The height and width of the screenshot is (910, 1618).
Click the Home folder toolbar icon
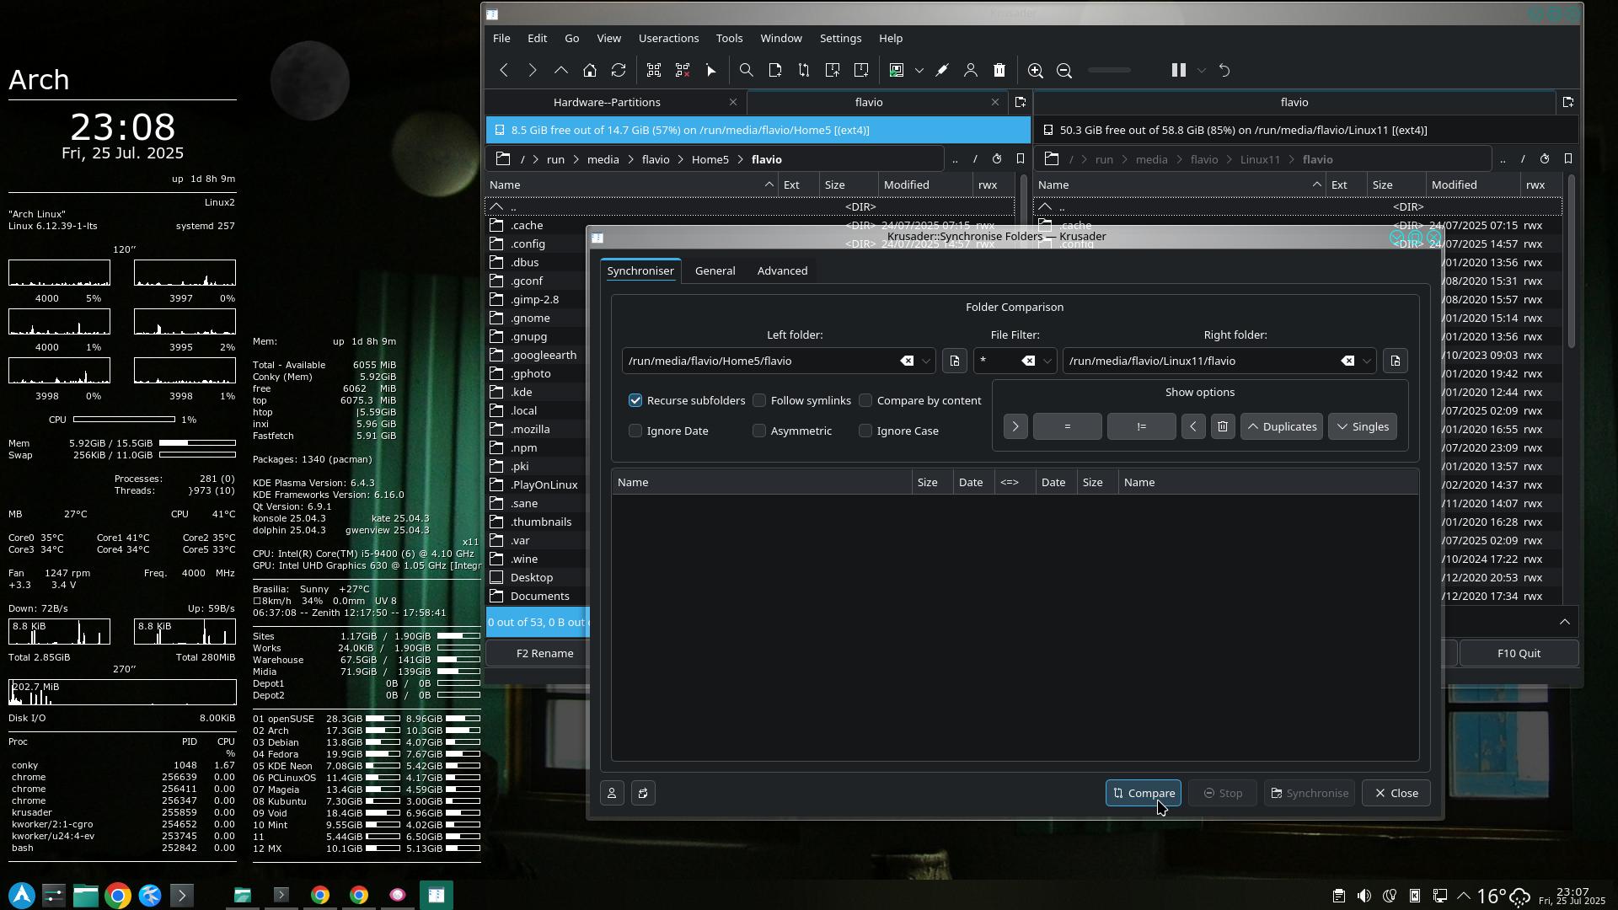coord(590,71)
